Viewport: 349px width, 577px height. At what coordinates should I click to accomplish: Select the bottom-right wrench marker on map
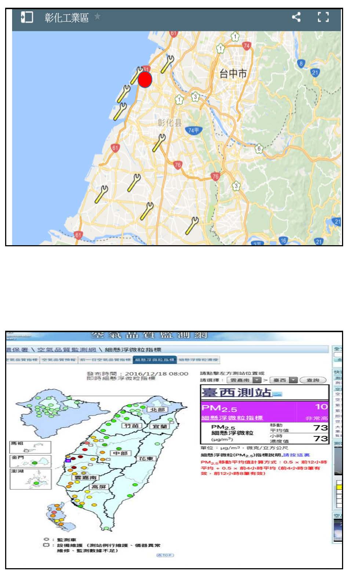192,225
